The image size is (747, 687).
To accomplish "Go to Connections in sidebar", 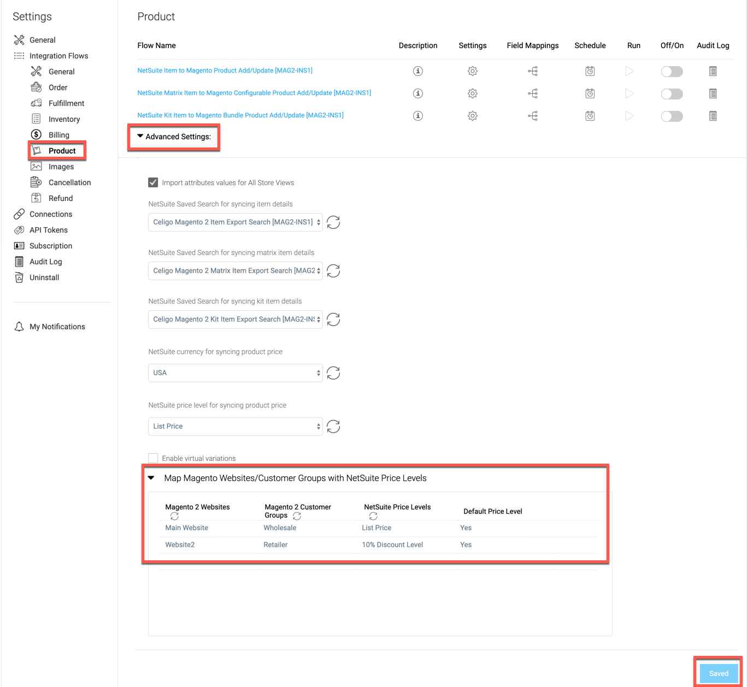I will (x=43, y=214).
